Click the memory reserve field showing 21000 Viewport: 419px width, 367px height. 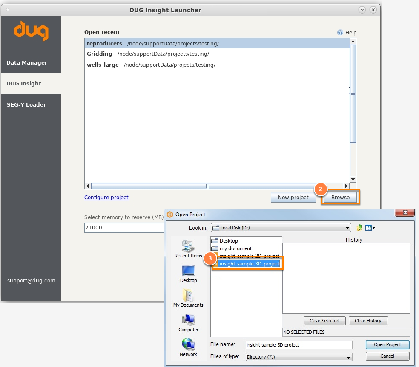point(124,228)
